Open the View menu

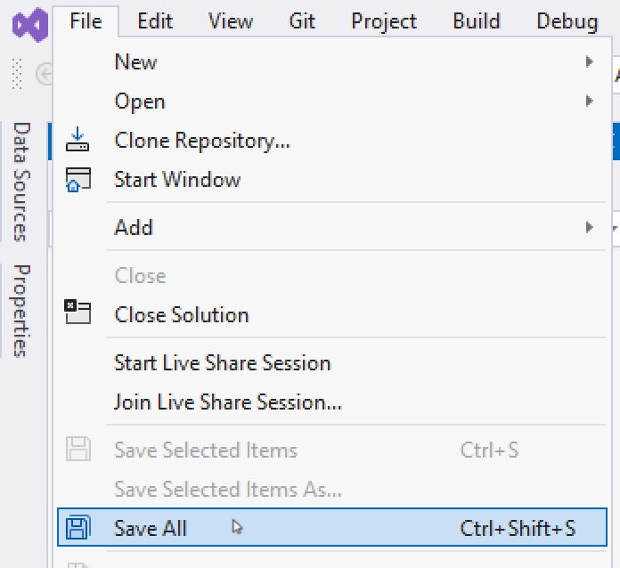231,21
